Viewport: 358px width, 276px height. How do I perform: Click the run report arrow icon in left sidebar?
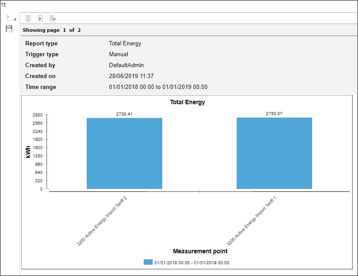point(10,18)
